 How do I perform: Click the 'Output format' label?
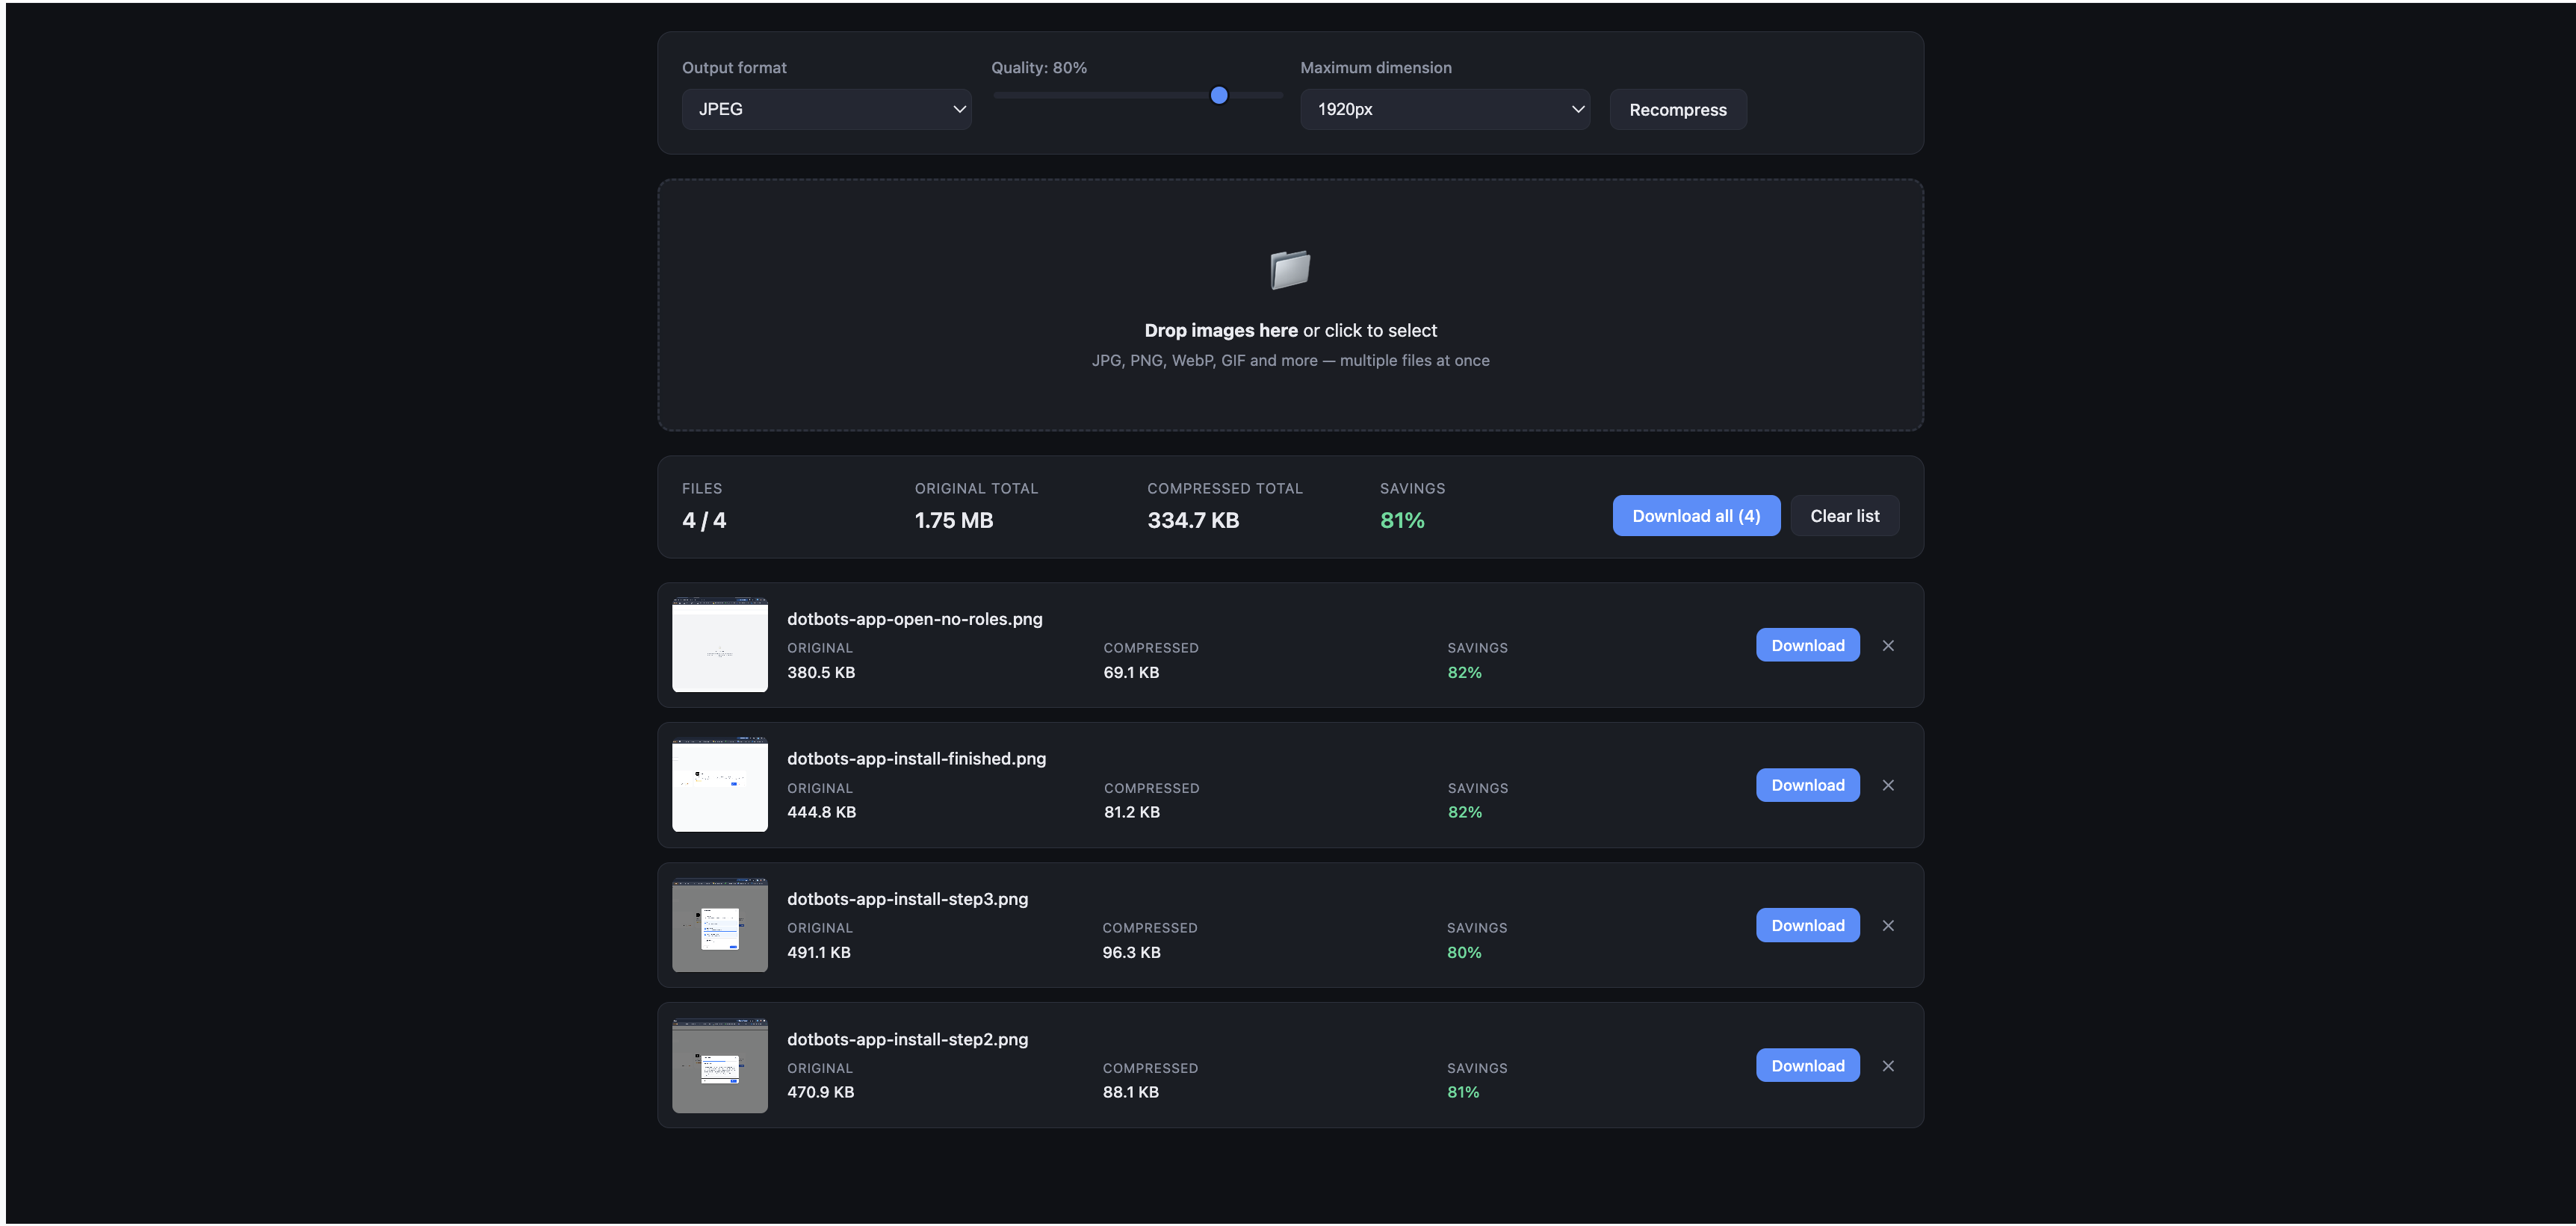click(x=733, y=68)
